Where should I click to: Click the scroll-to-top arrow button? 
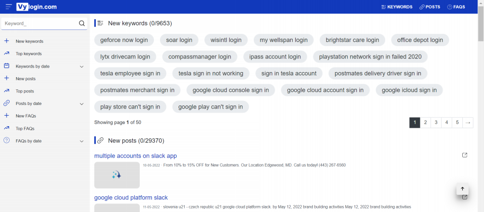tap(462, 189)
